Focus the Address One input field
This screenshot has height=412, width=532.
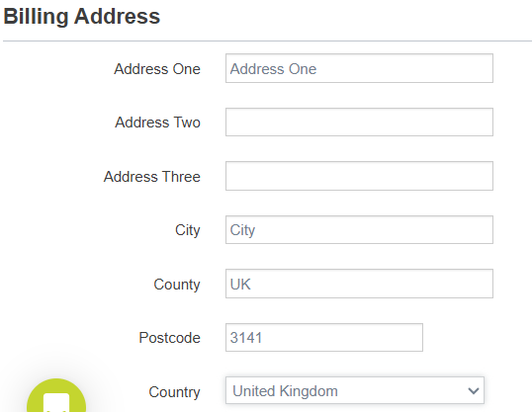359,68
